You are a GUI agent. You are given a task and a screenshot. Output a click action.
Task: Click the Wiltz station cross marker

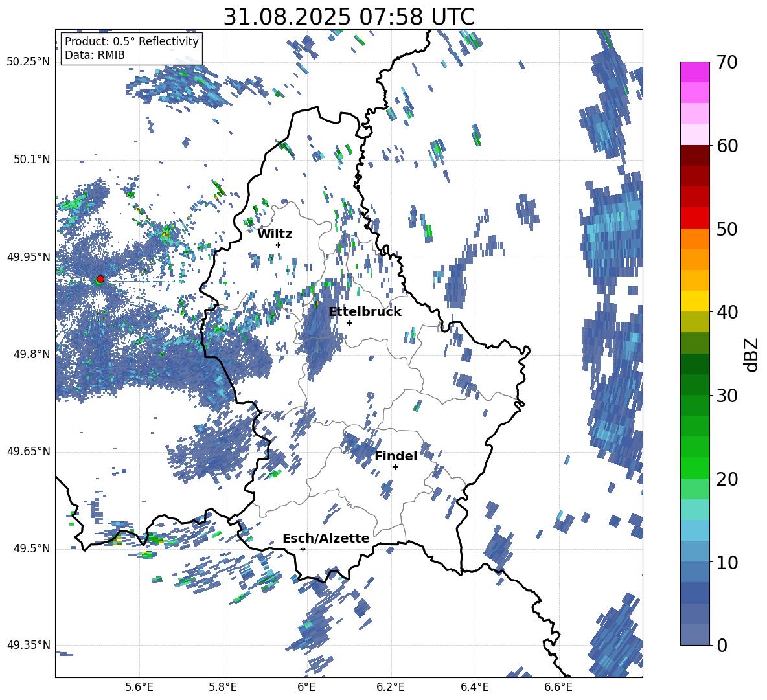tap(279, 245)
